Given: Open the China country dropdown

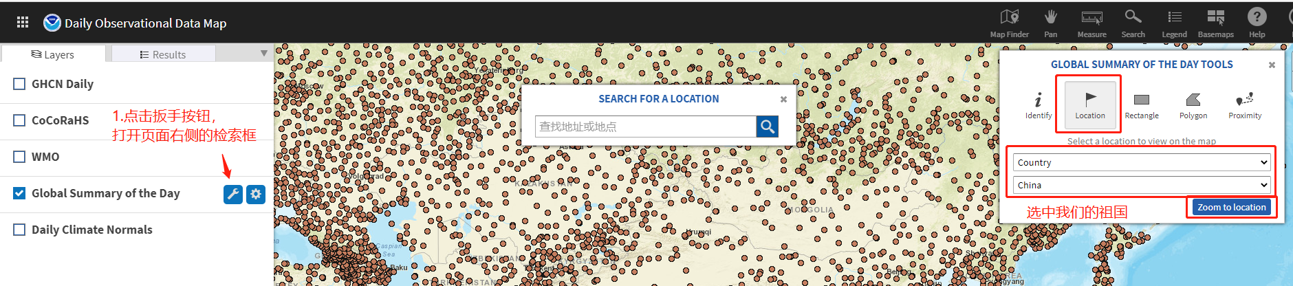Looking at the screenshot, I should coord(1142,185).
